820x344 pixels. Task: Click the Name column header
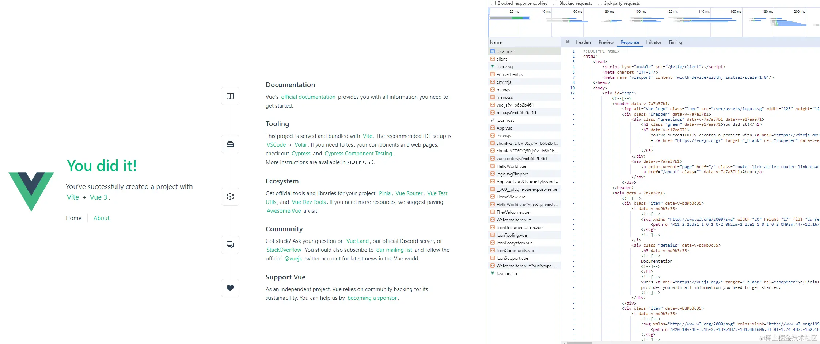tap(525, 42)
